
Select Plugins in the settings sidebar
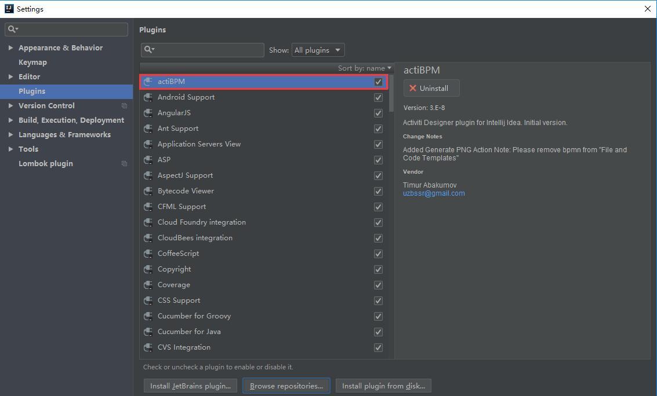point(66,91)
